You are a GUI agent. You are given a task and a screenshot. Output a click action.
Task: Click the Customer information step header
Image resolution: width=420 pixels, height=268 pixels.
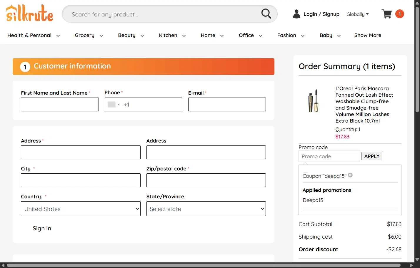click(144, 66)
